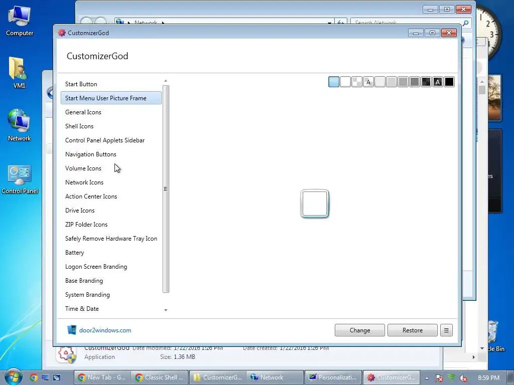514x385 pixels.
Task: Select the light blue preview background swatch
Action: pos(334,82)
